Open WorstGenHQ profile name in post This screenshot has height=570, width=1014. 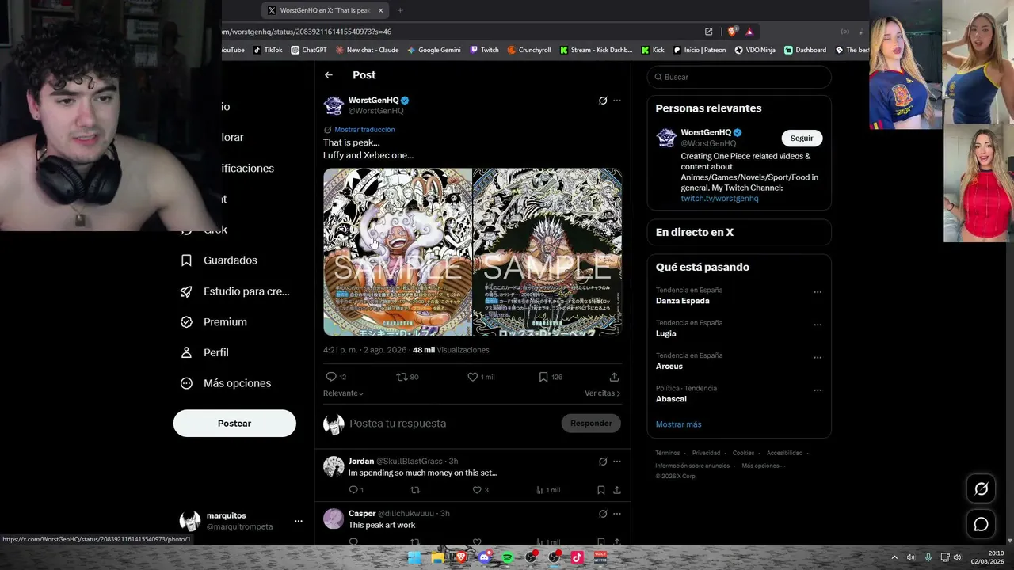[x=373, y=101]
